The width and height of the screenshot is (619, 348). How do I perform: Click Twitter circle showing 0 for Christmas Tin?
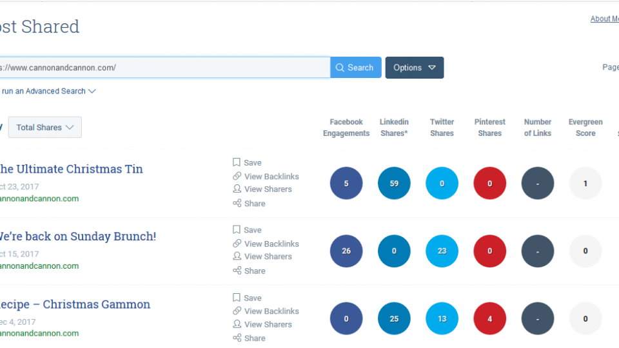click(x=442, y=183)
